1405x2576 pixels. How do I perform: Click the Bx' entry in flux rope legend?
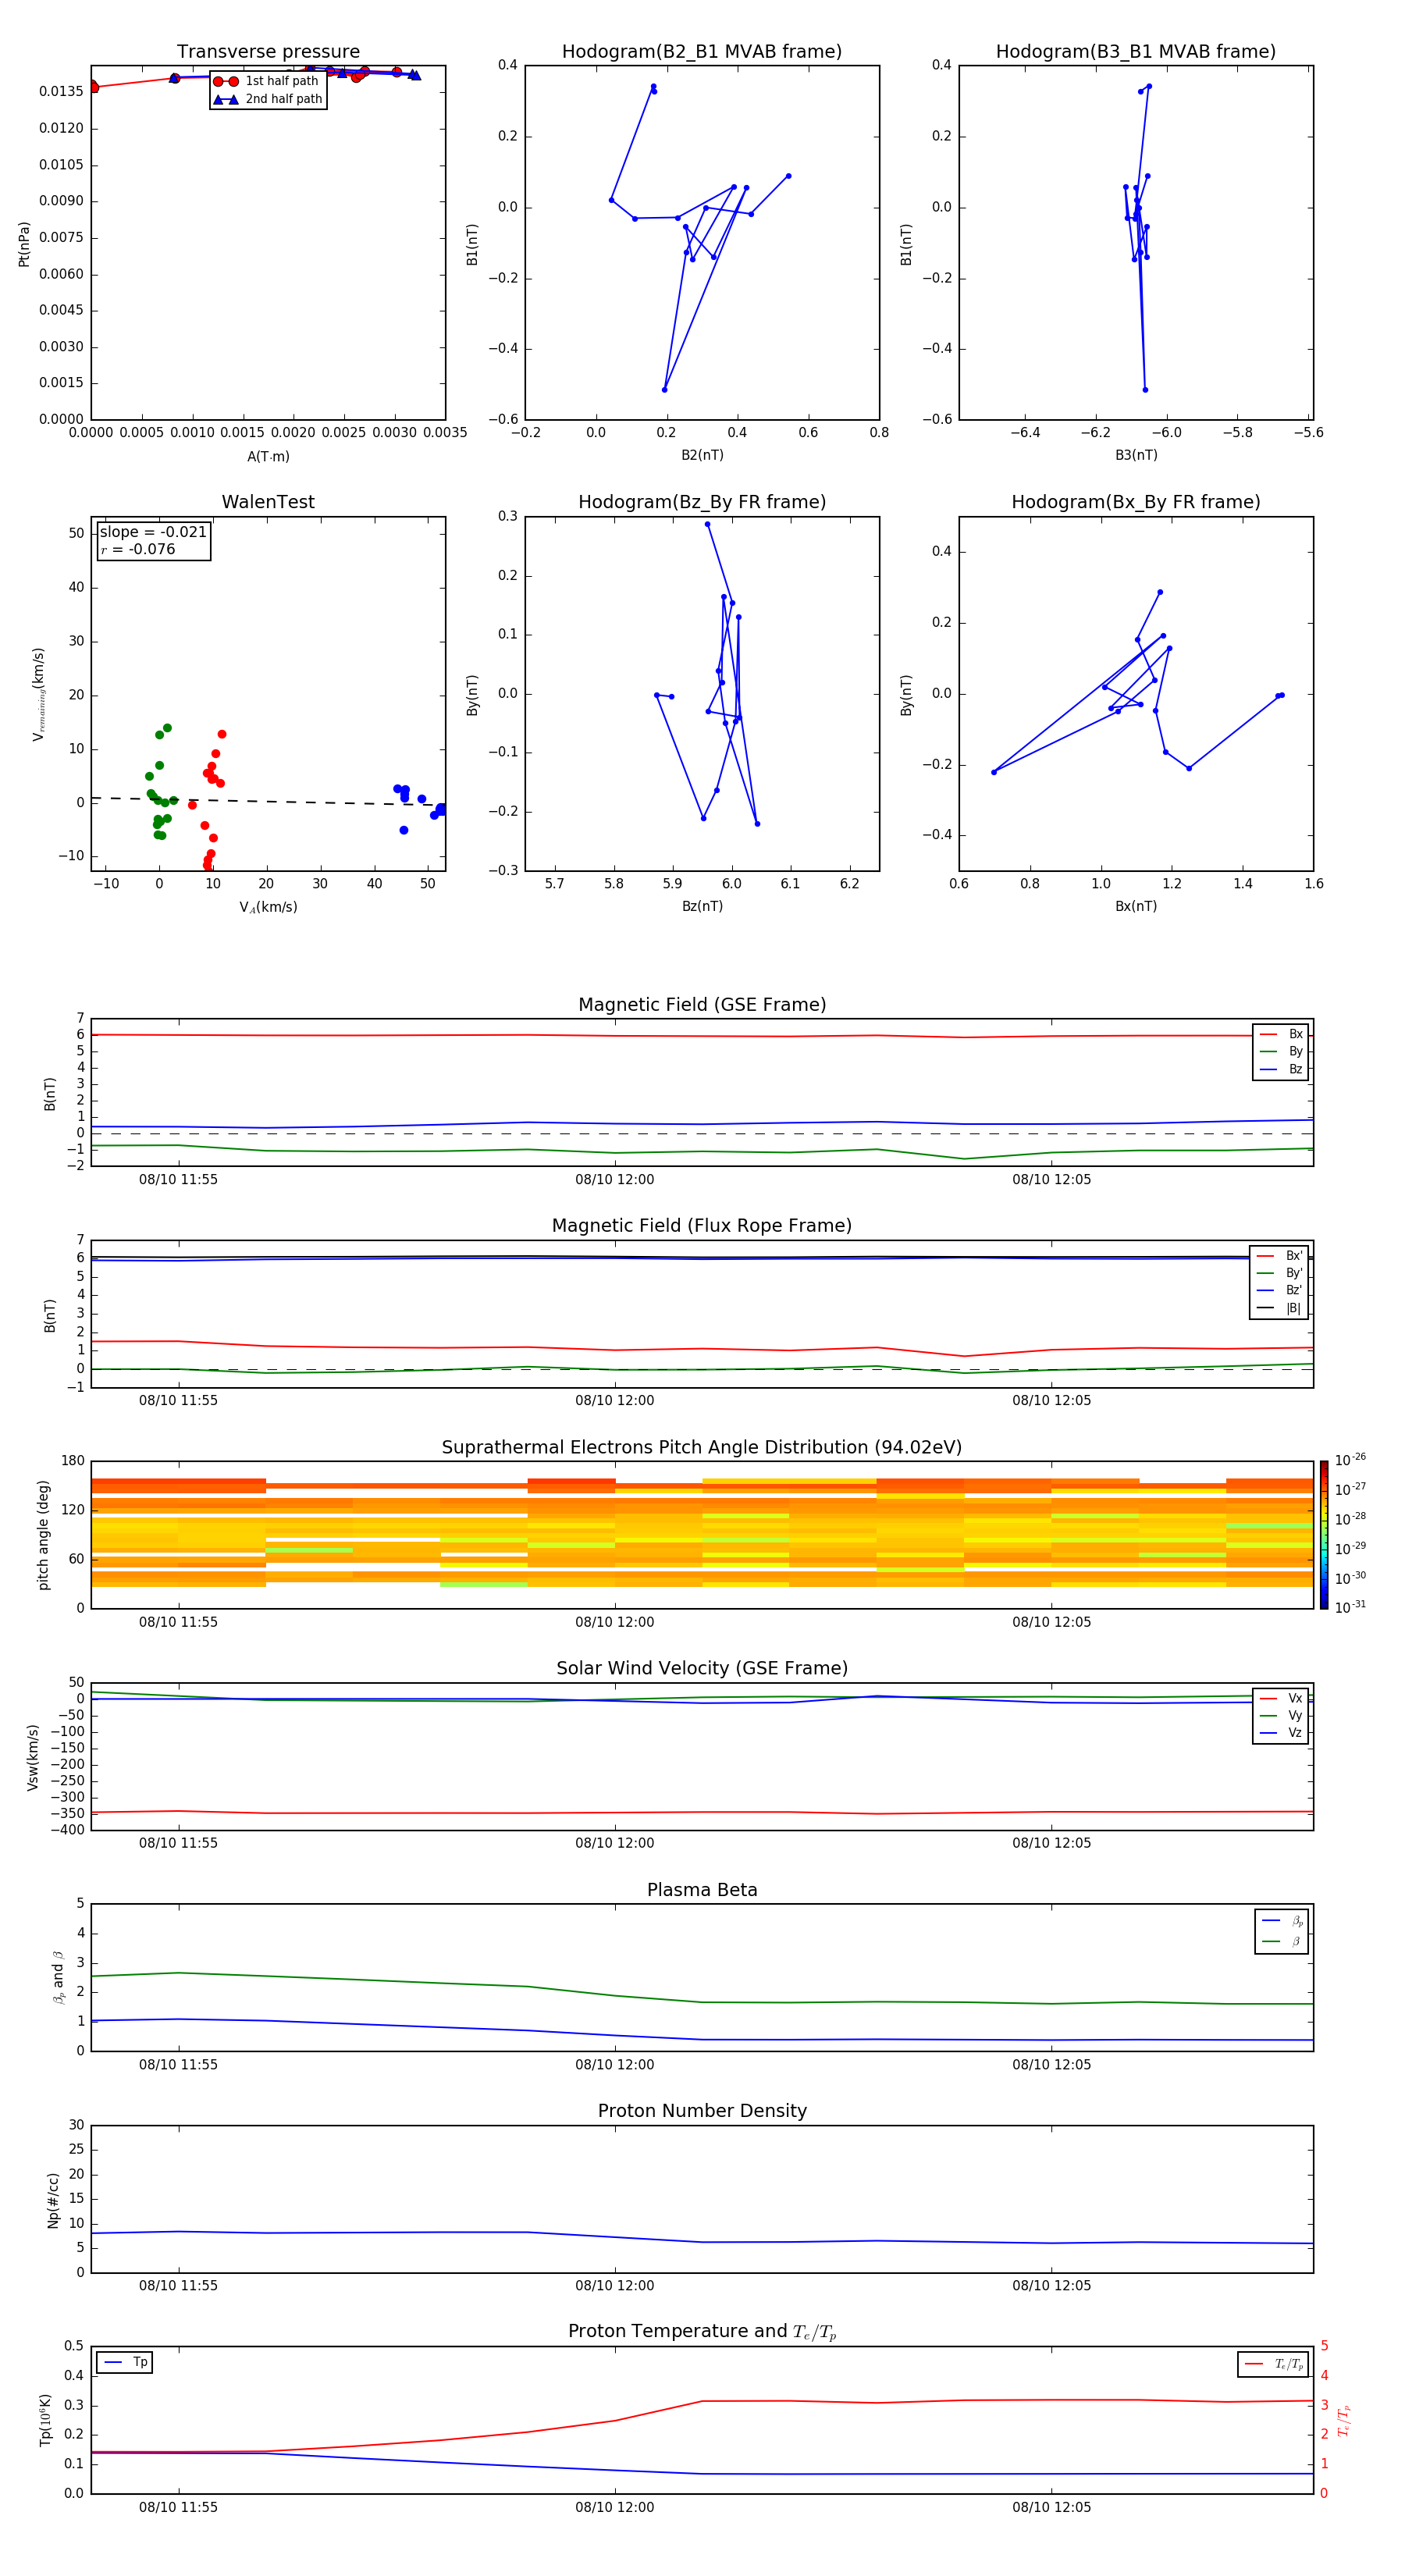[x=1280, y=1256]
